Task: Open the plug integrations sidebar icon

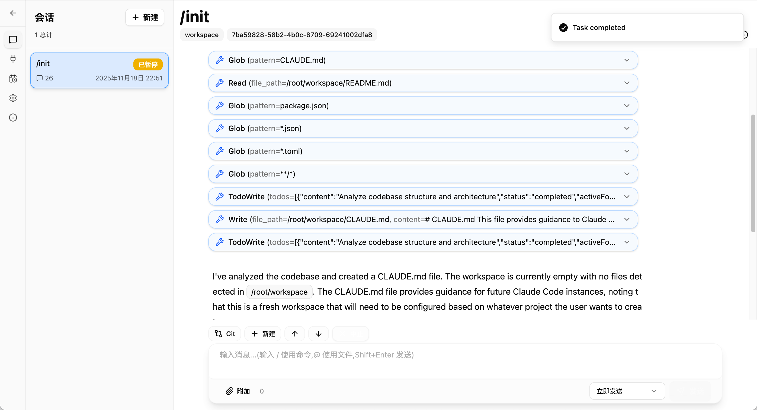Action: coord(13,59)
